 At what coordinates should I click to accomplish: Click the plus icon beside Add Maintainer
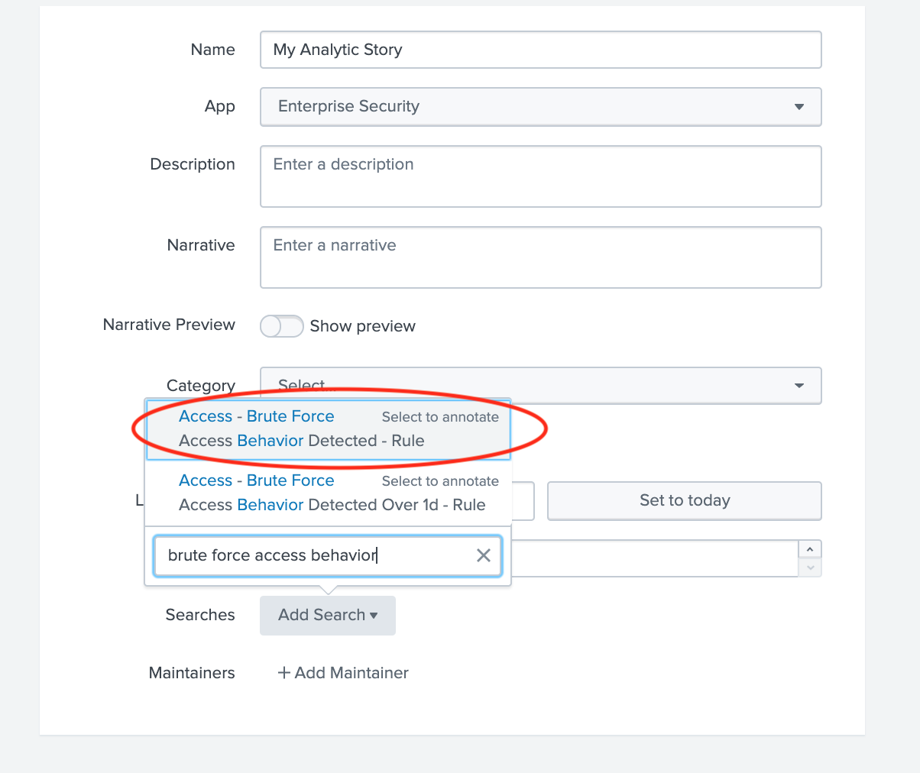pyautogui.click(x=283, y=673)
